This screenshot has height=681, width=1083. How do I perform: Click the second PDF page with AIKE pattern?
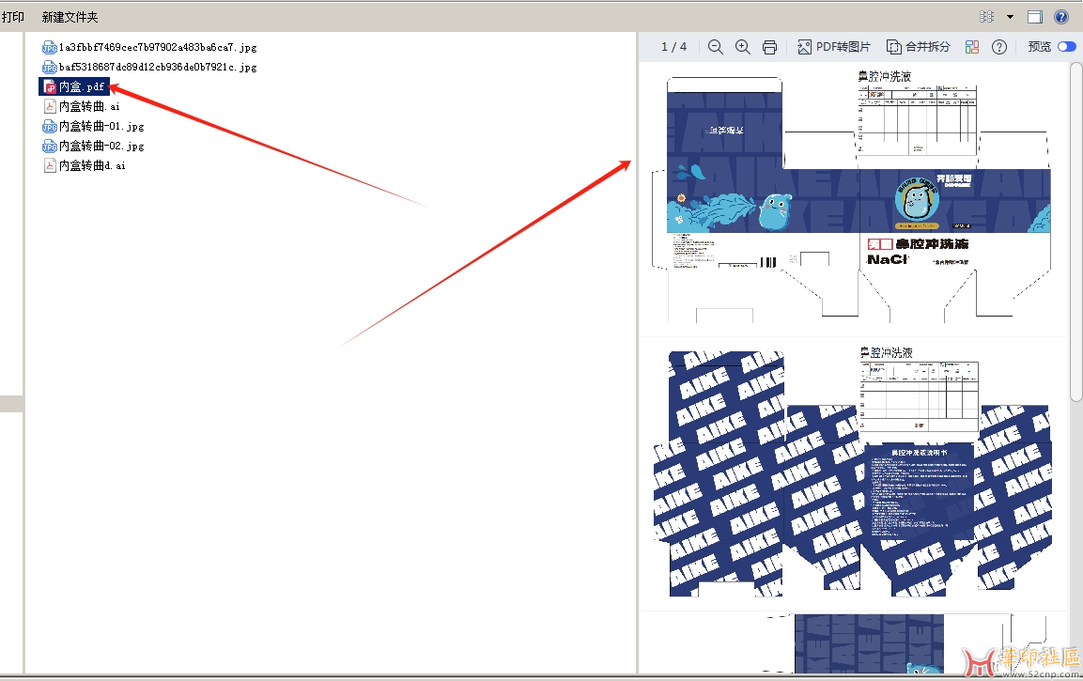852,472
